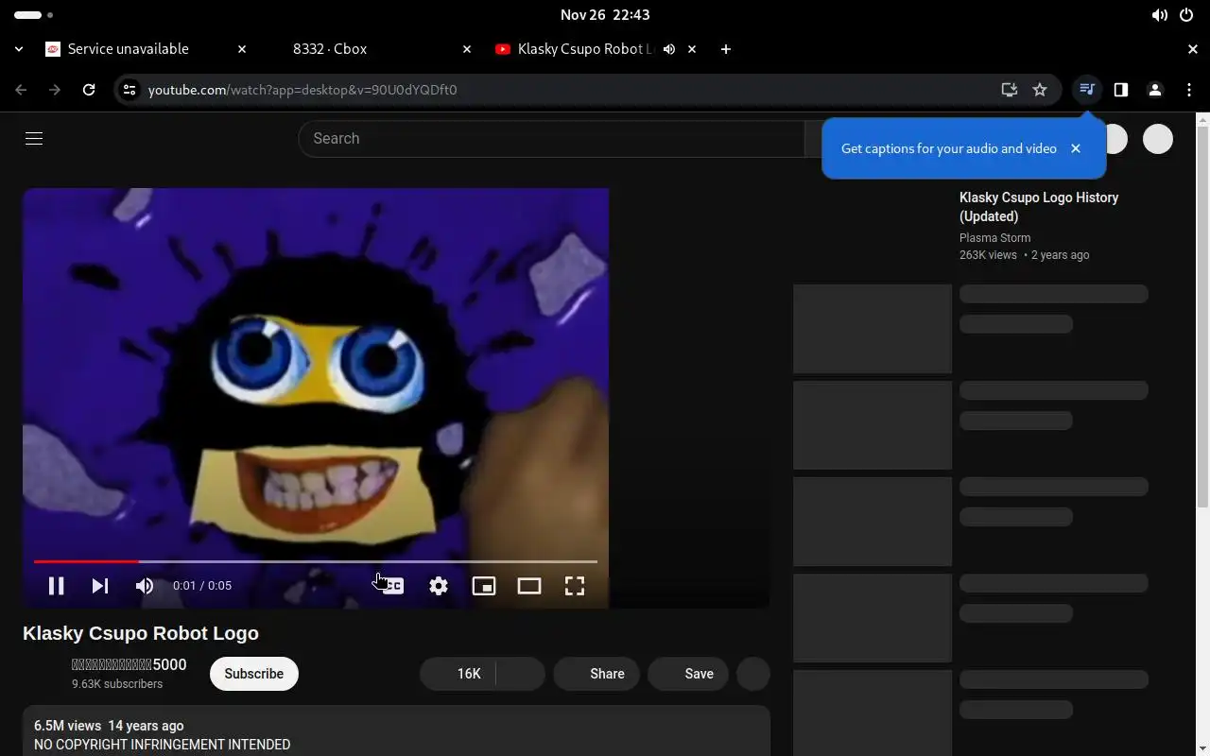Open browser side panel
Viewport: 1210px width, 756px height.
point(1121,90)
